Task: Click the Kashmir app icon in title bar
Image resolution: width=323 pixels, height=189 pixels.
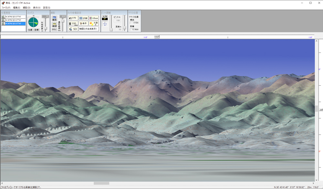Action: coord(3,3)
